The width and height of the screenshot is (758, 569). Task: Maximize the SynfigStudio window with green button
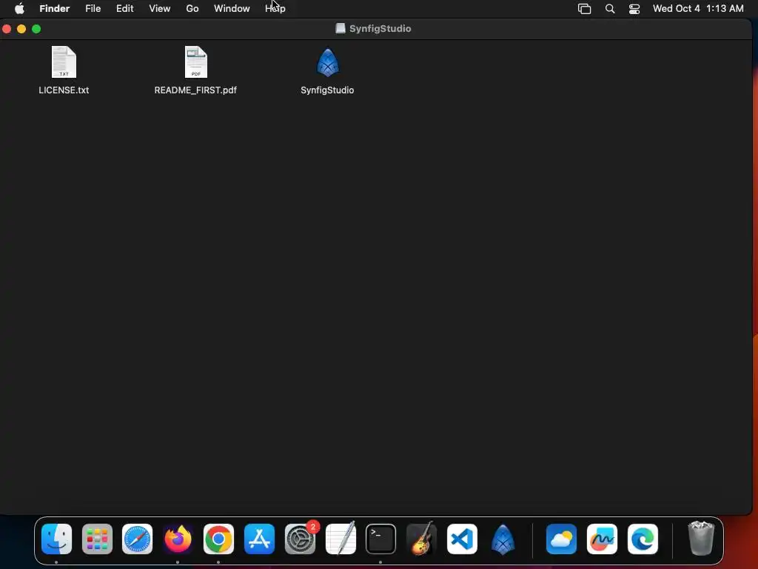point(36,29)
